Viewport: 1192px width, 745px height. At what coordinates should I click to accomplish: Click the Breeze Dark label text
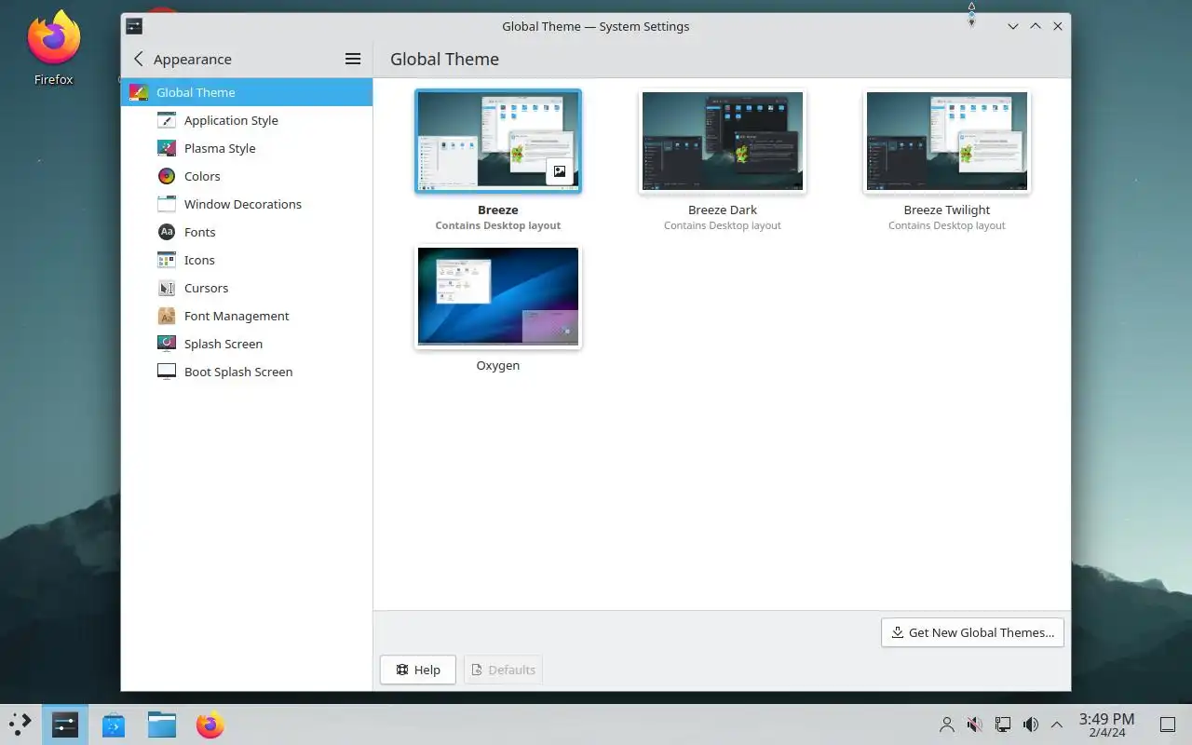pos(723,210)
